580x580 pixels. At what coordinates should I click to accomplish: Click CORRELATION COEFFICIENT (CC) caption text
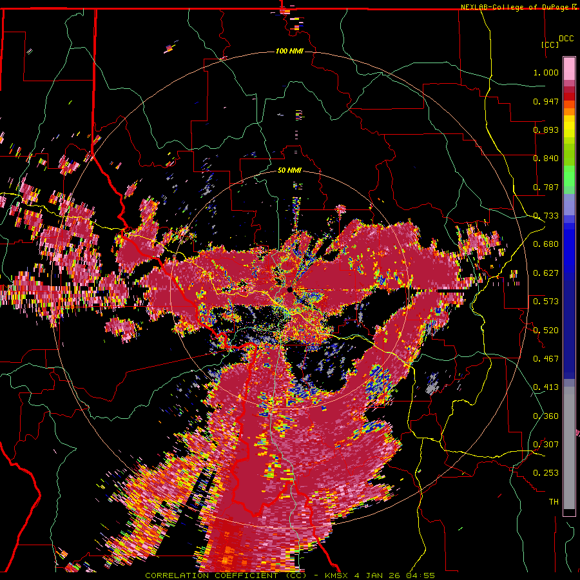[x=226, y=575]
